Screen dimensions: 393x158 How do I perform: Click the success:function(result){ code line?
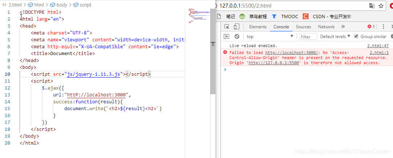(x=87, y=102)
